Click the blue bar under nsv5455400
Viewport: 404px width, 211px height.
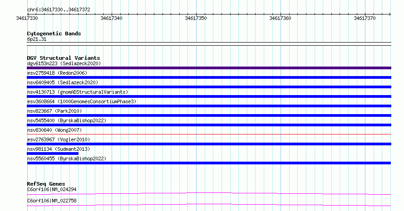point(209,125)
